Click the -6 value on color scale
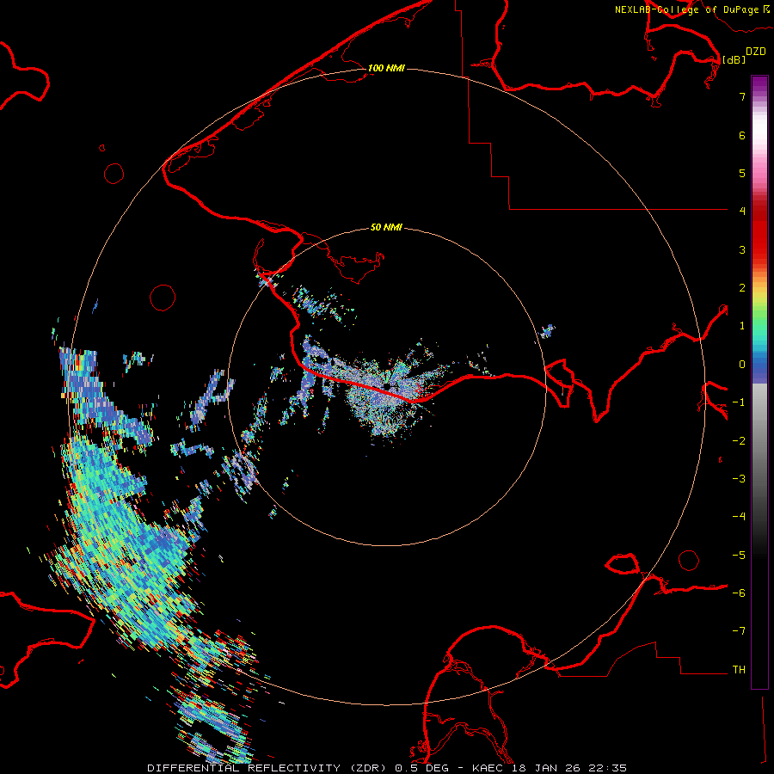The height and width of the screenshot is (774, 774). tap(739, 593)
